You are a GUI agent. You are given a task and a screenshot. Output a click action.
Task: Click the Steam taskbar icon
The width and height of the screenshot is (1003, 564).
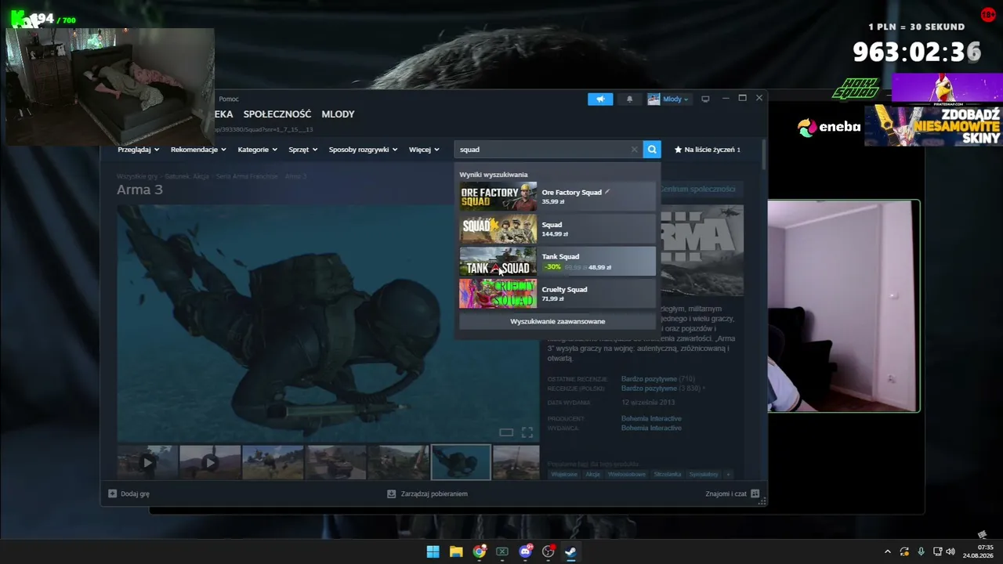[x=571, y=551]
